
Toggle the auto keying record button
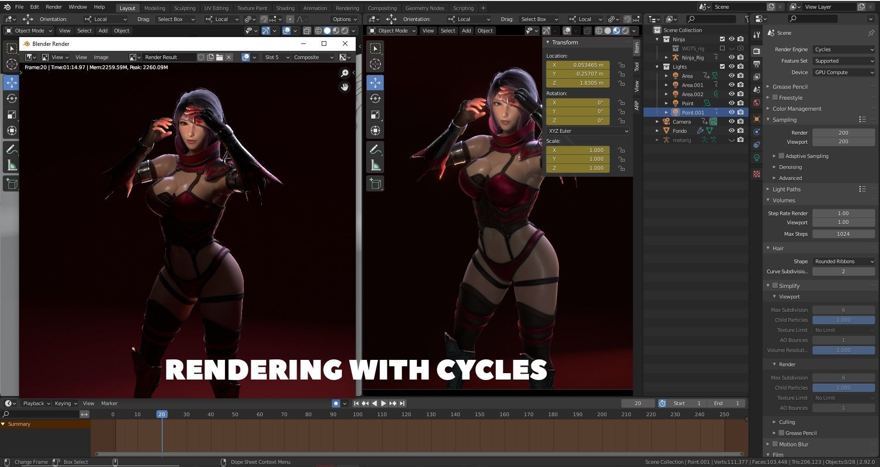(336, 403)
